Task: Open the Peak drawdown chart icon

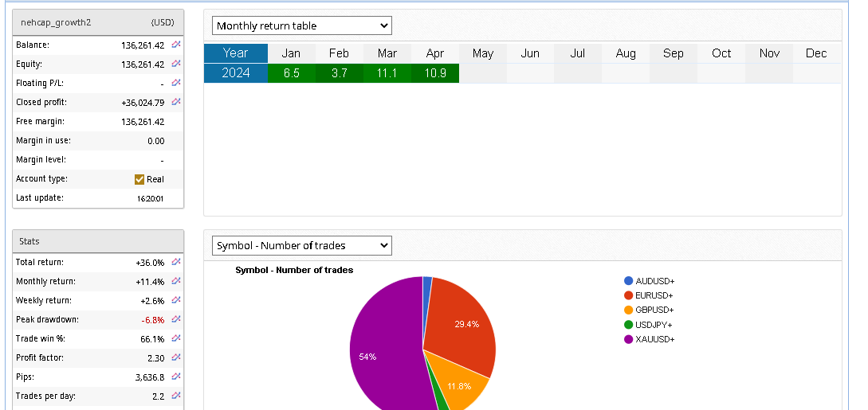Action: [x=176, y=319]
